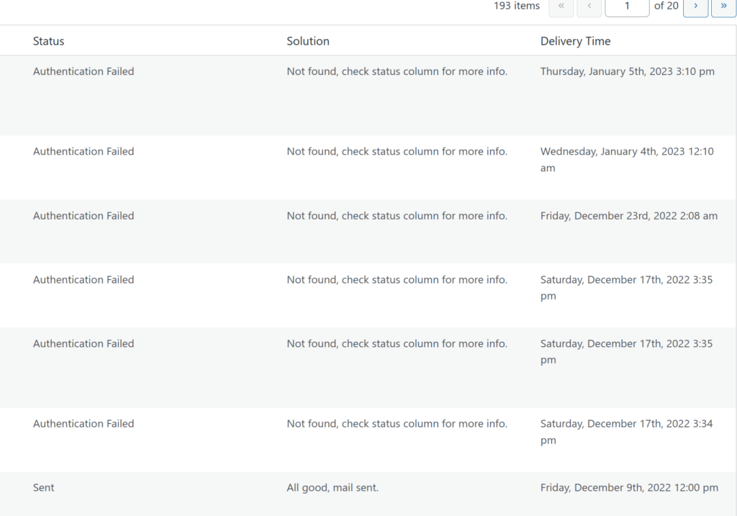Viewport: 737px width, 516px height.
Task: Select status of the December 17th 3:34 pm row
Action: point(83,423)
